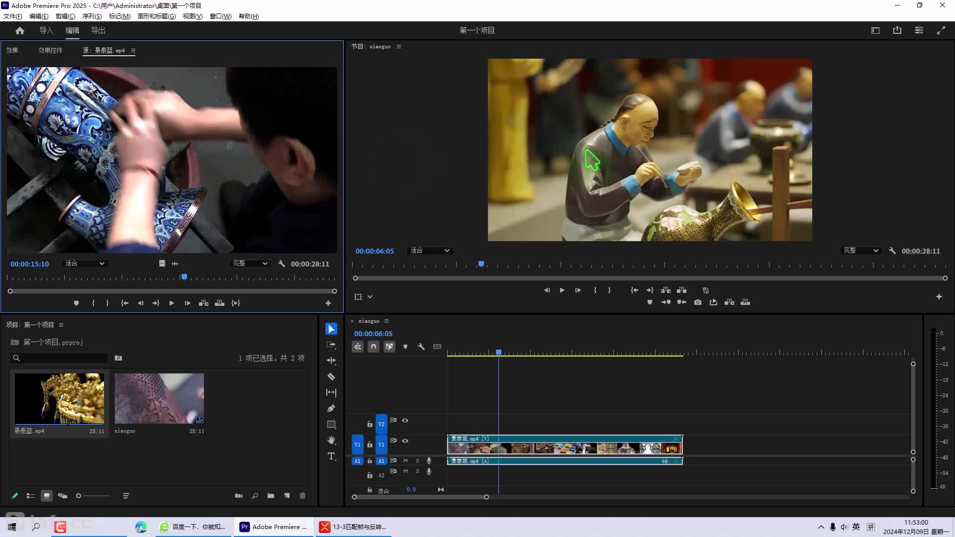Click the Source monitor playhead marker
Screen dimensions: 955x537
(184, 277)
